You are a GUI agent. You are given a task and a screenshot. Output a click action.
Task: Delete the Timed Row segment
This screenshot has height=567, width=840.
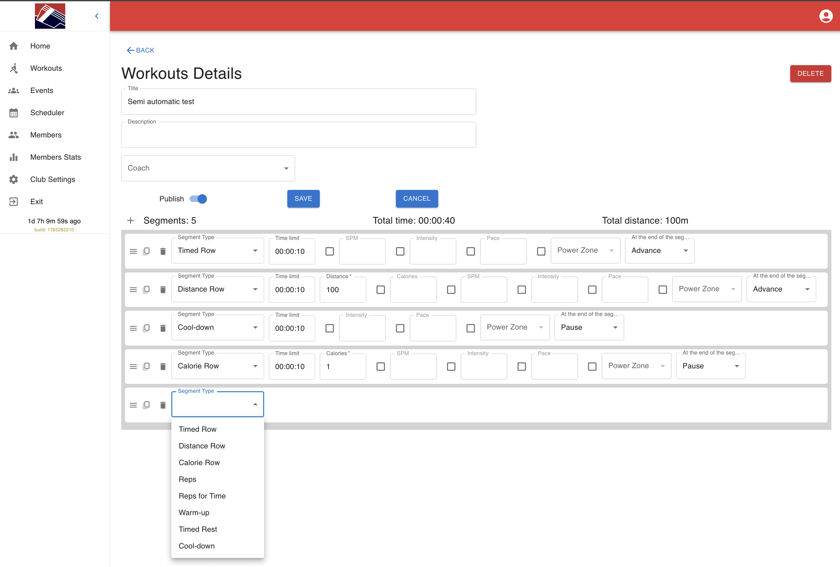tap(163, 251)
